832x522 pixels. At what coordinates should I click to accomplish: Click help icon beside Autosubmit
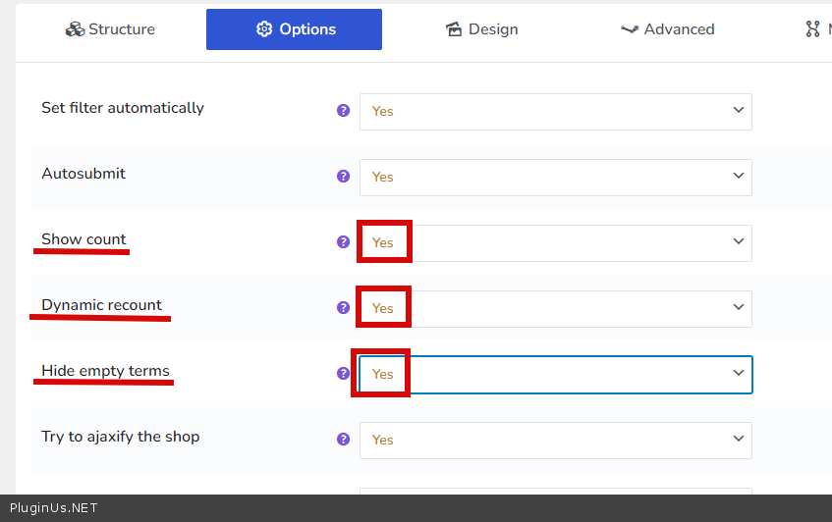tap(343, 177)
